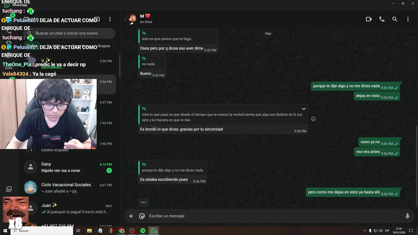This screenshot has width=418, height=235.
Task: Click the magnifier icon in the chat search
Action: (x=29, y=33)
